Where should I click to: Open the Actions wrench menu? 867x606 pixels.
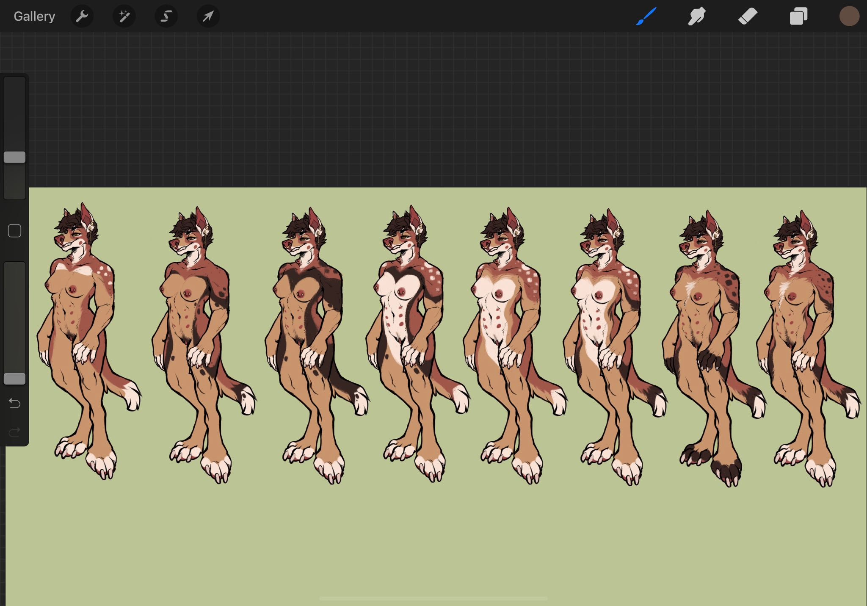pos(82,17)
